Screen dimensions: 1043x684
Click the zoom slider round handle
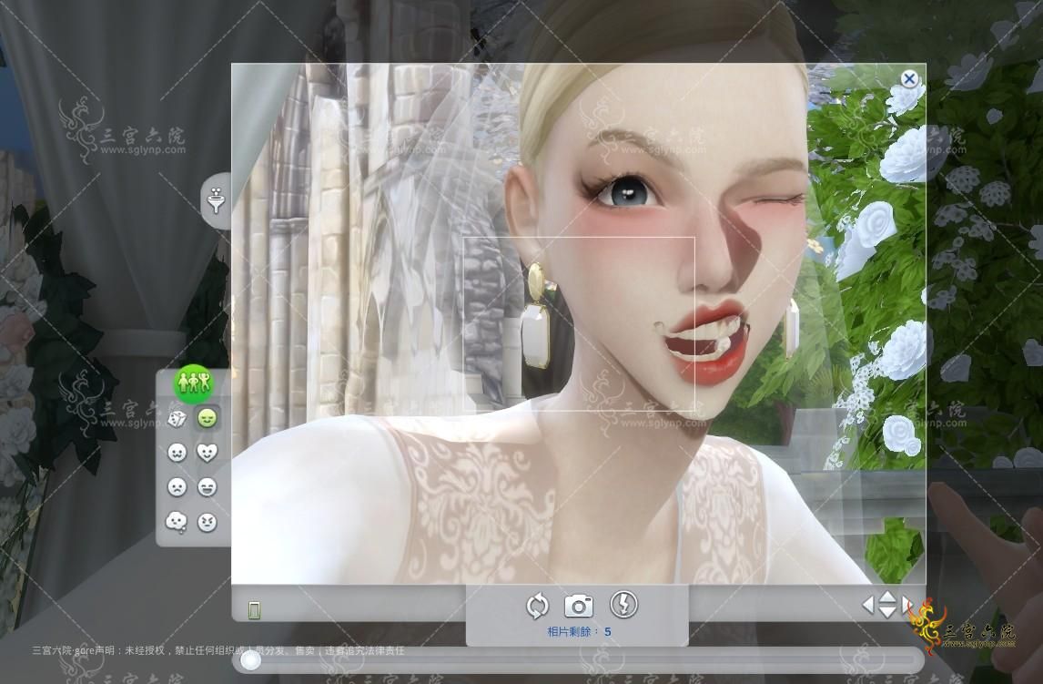tap(251, 660)
